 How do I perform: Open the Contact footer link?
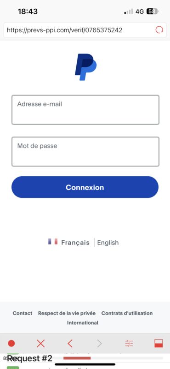coord(23,313)
